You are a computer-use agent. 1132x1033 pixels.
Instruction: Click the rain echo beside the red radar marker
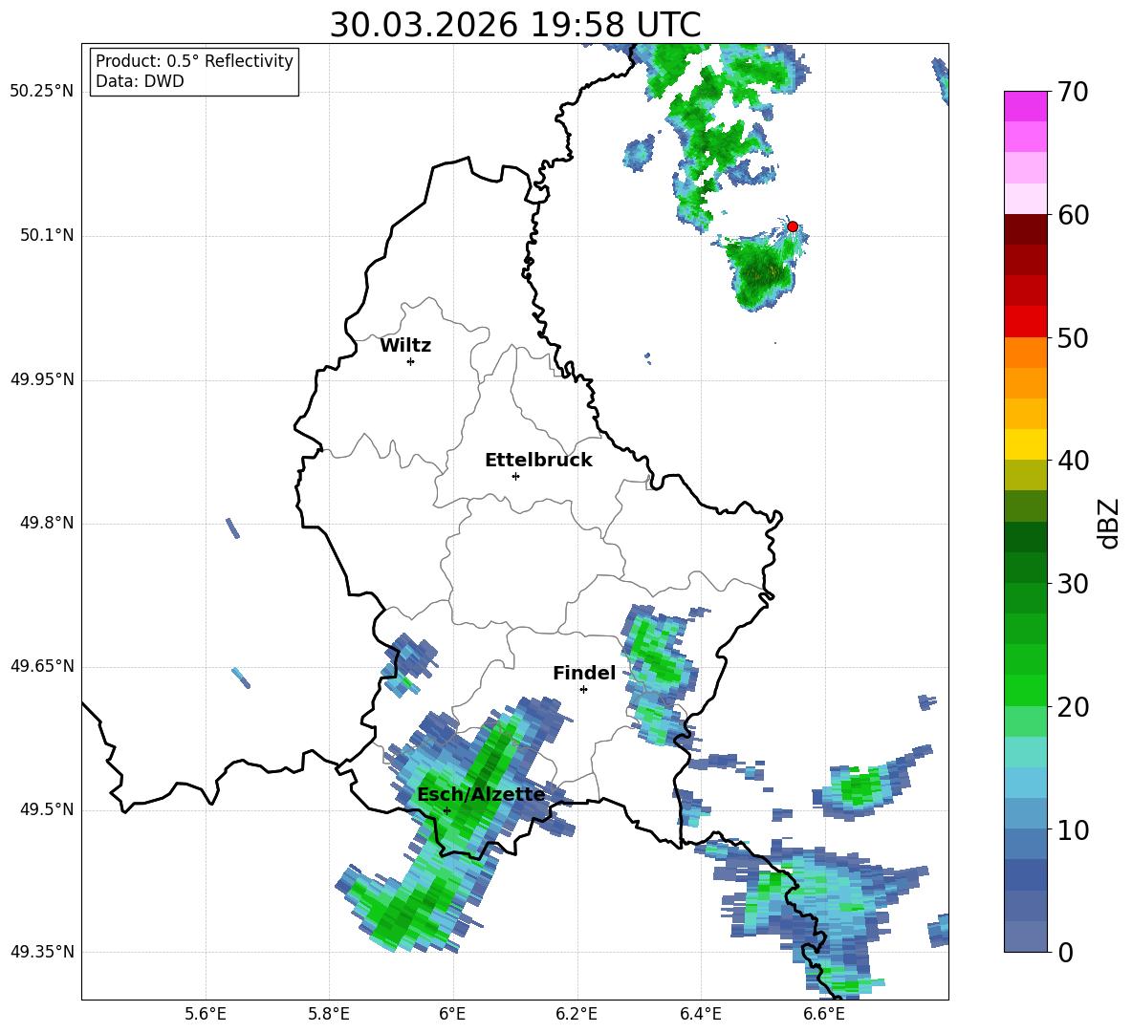coord(759,269)
